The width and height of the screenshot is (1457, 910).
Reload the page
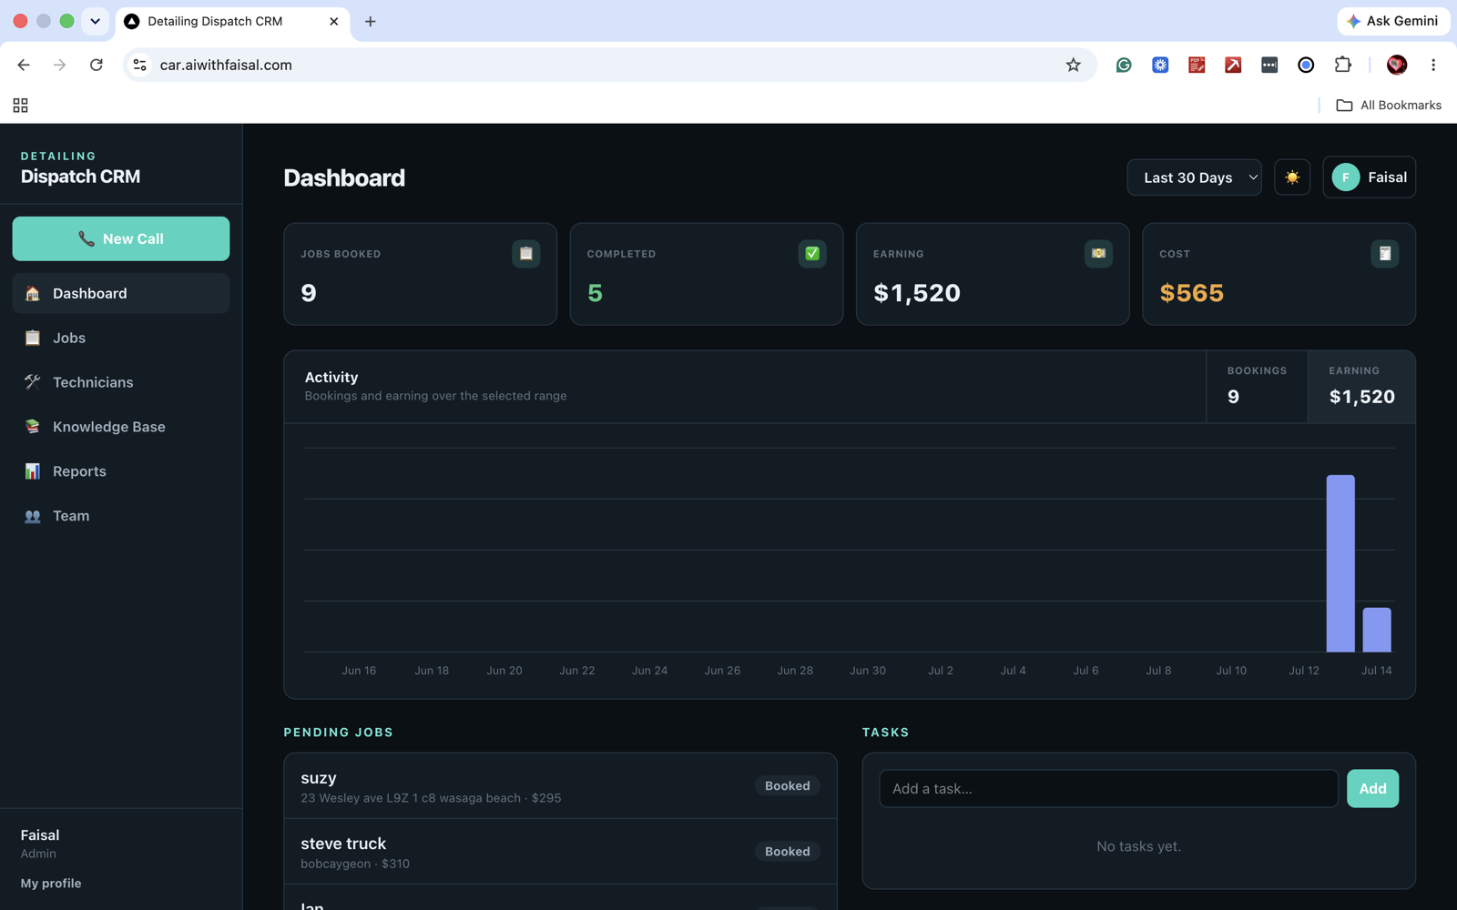[x=96, y=65]
